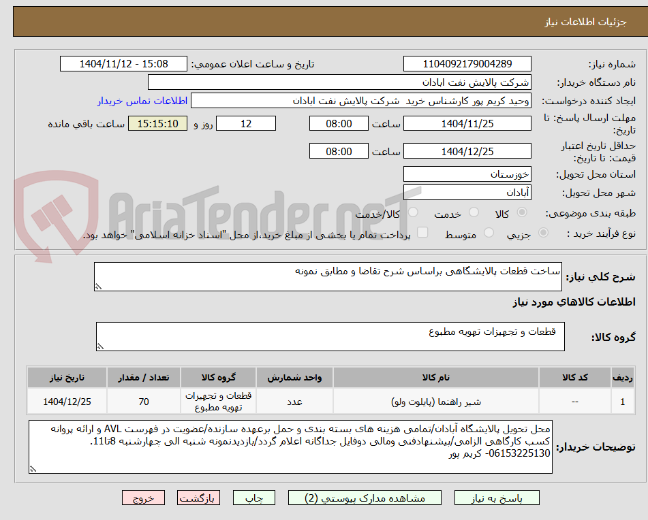
Task: Click the unit cell عدد
Action: [294, 402]
